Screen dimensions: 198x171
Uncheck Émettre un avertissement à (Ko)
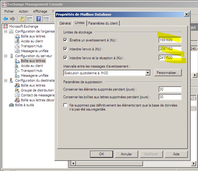coord(65,40)
